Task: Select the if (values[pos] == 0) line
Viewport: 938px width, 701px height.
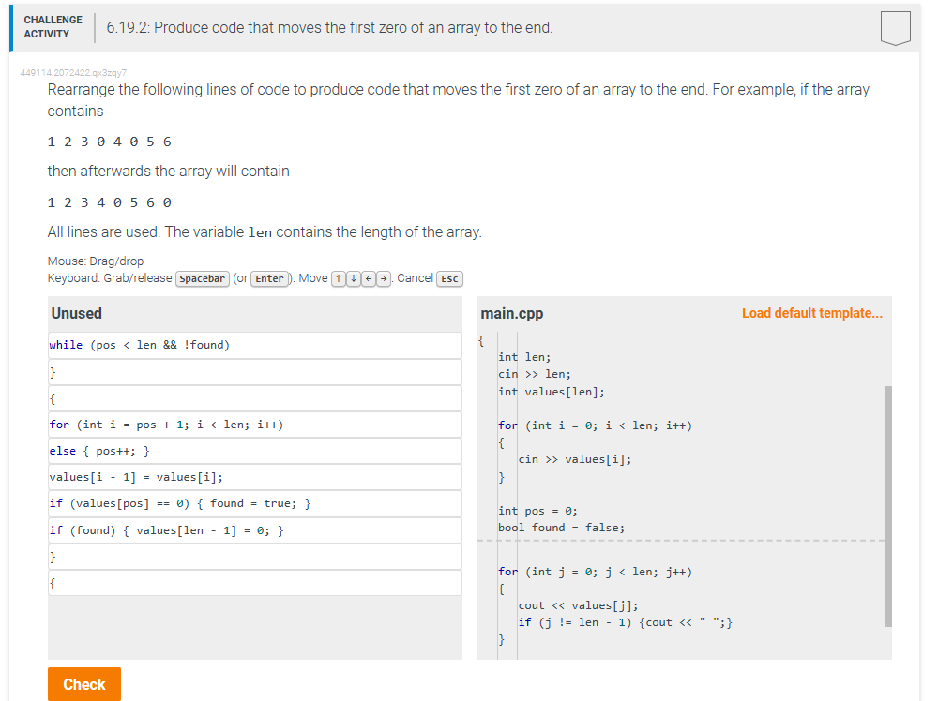Action: pos(255,504)
